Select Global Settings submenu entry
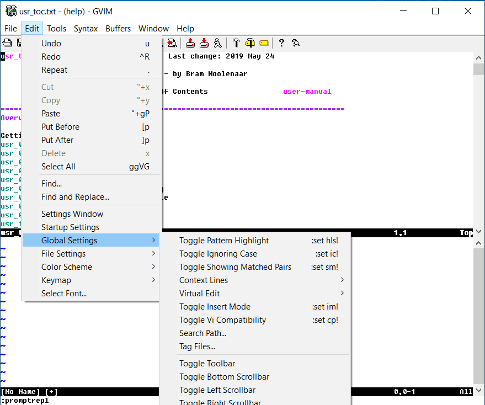This screenshot has height=405, width=485. tap(91, 241)
